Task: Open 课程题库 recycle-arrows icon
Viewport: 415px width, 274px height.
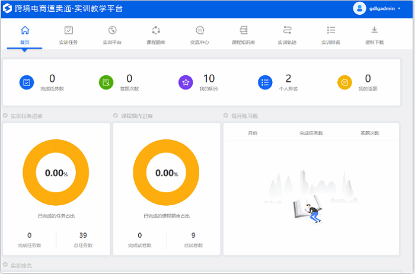Action: coord(156,30)
